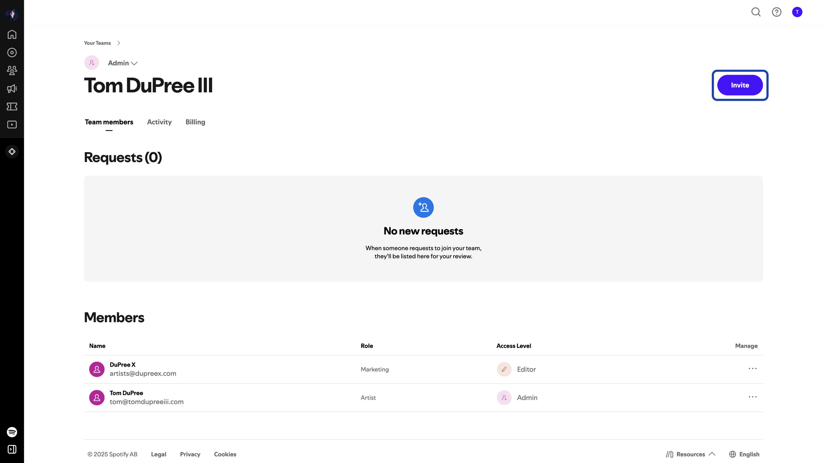Open manage options for DuPree X
Viewport: 823px width, 463px height.
[x=752, y=368]
